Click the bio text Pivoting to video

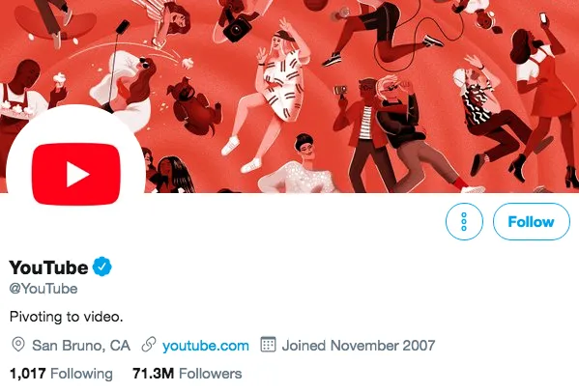(x=66, y=317)
